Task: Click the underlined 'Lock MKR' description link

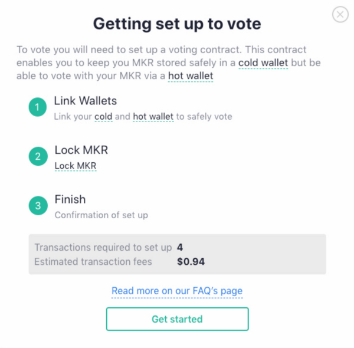Action: [x=76, y=166]
